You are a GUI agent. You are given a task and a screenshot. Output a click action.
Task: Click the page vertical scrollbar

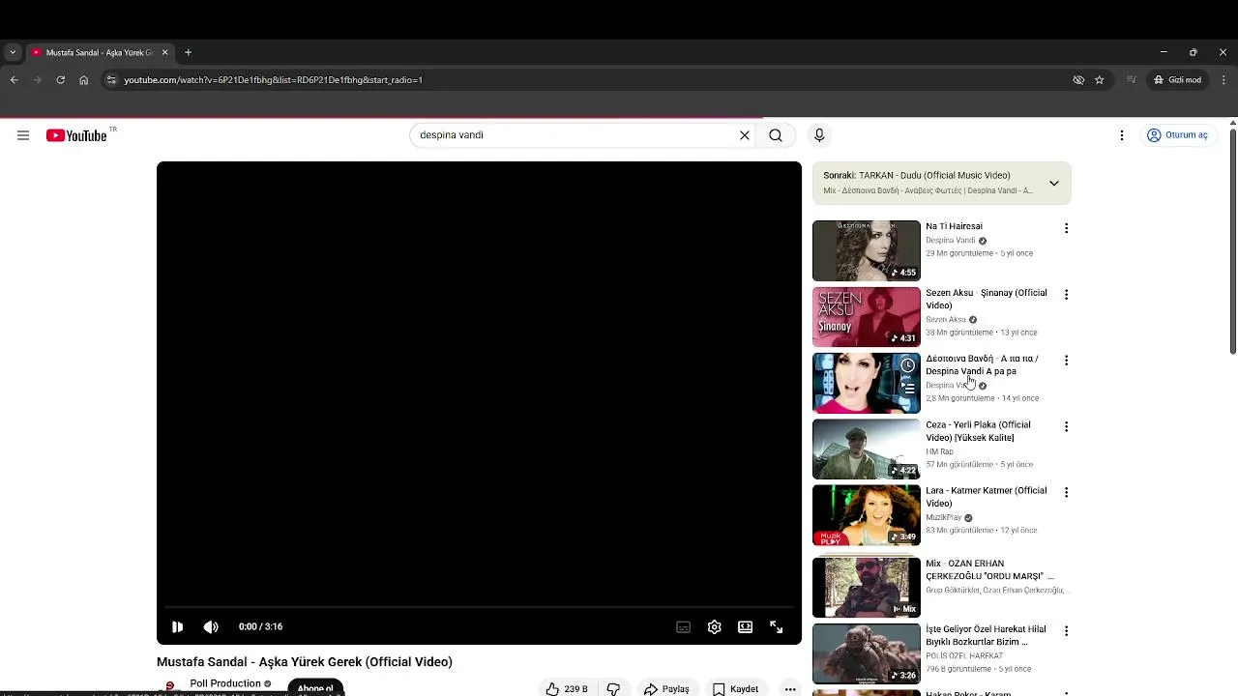[x=1232, y=242]
